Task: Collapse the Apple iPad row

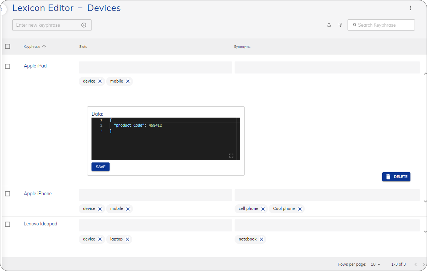Action: [x=425, y=73]
